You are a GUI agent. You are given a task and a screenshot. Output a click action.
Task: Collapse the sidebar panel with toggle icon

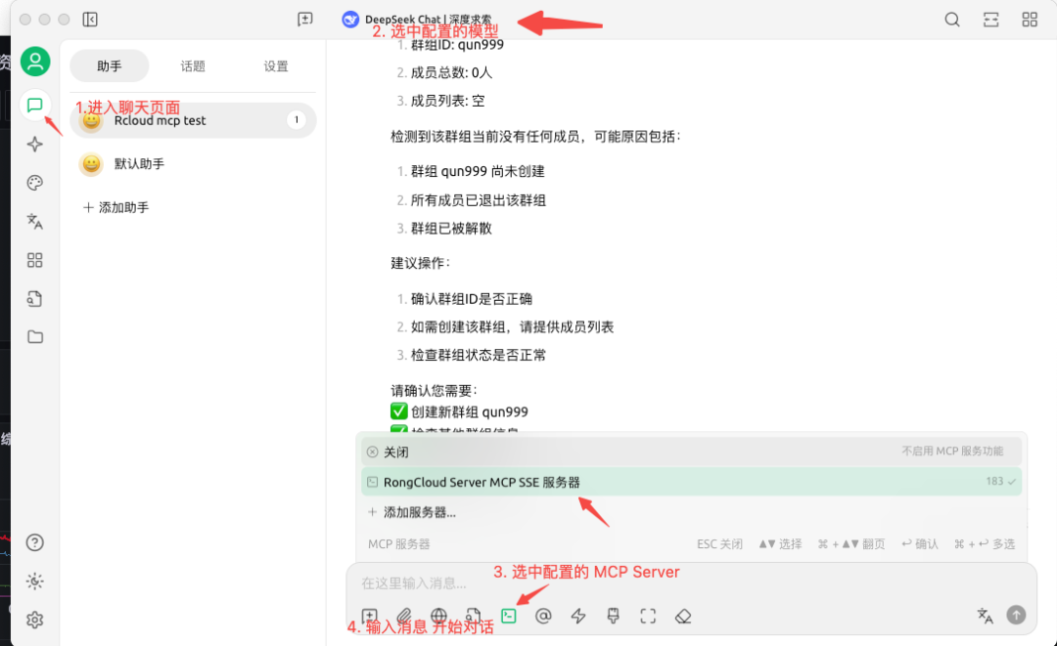(90, 20)
